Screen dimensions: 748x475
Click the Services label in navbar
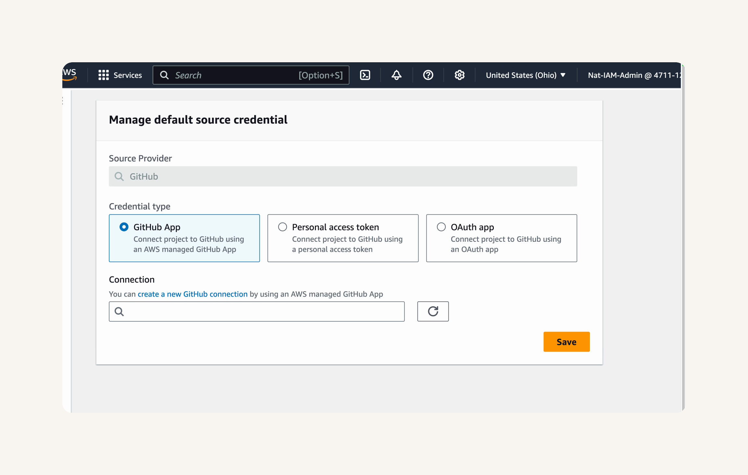point(128,75)
